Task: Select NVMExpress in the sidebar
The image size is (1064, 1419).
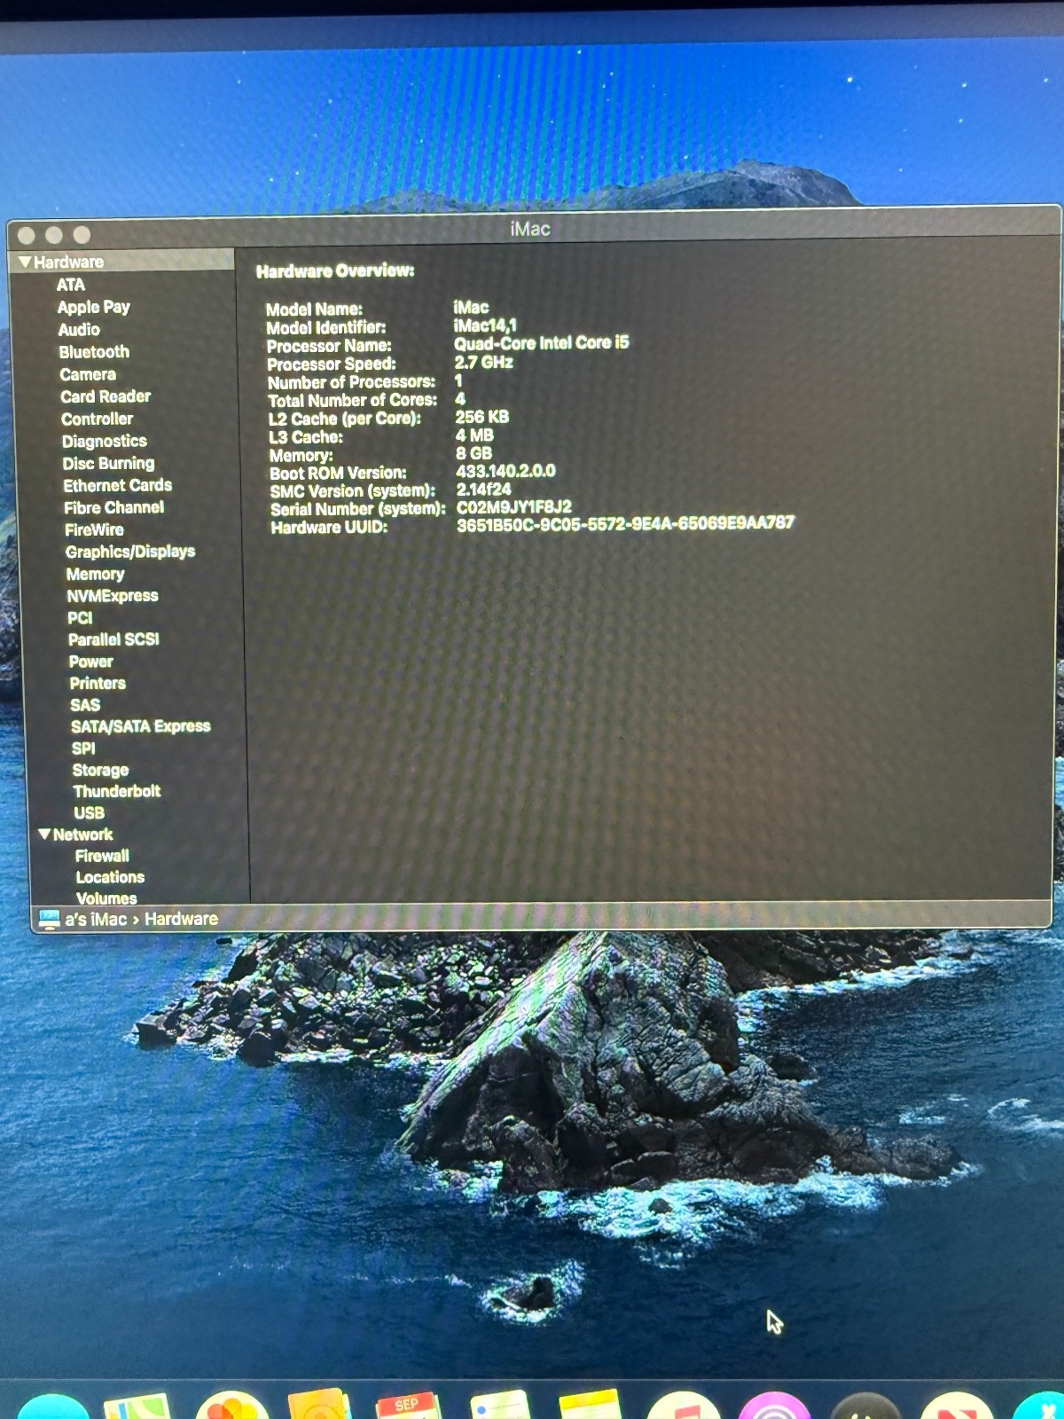Action: pyautogui.click(x=113, y=596)
